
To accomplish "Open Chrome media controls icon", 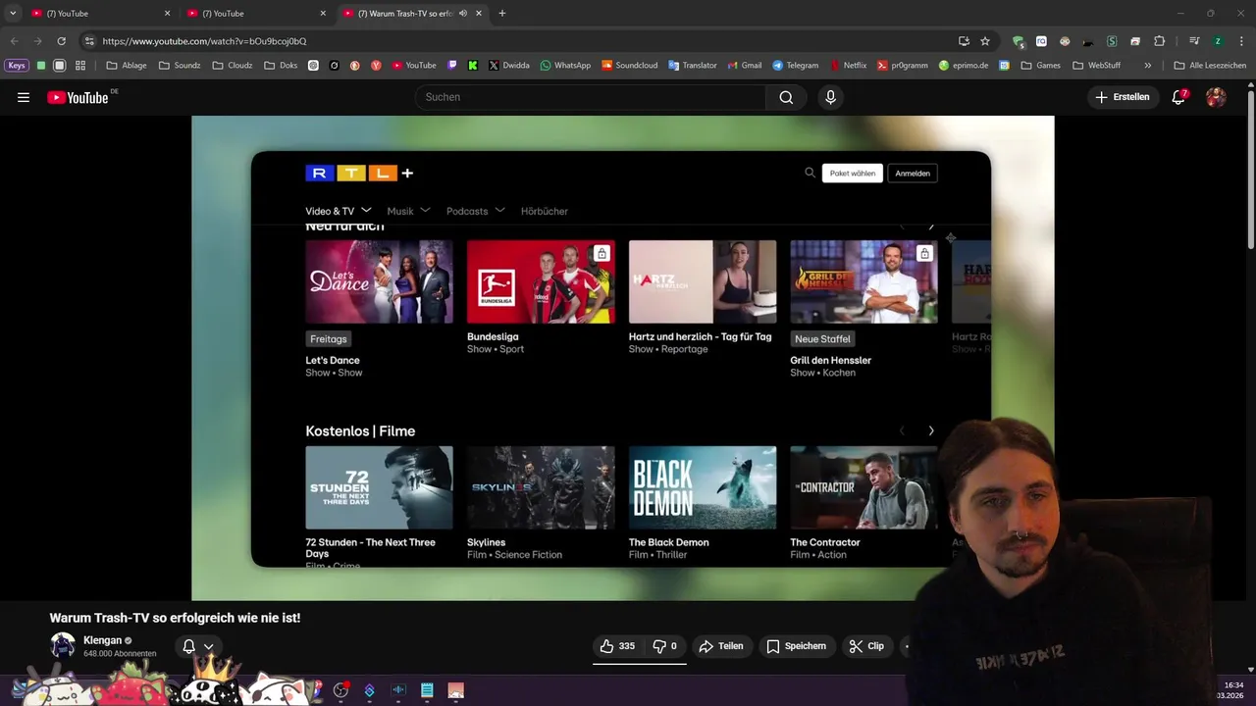I will pyautogui.click(x=1194, y=41).
